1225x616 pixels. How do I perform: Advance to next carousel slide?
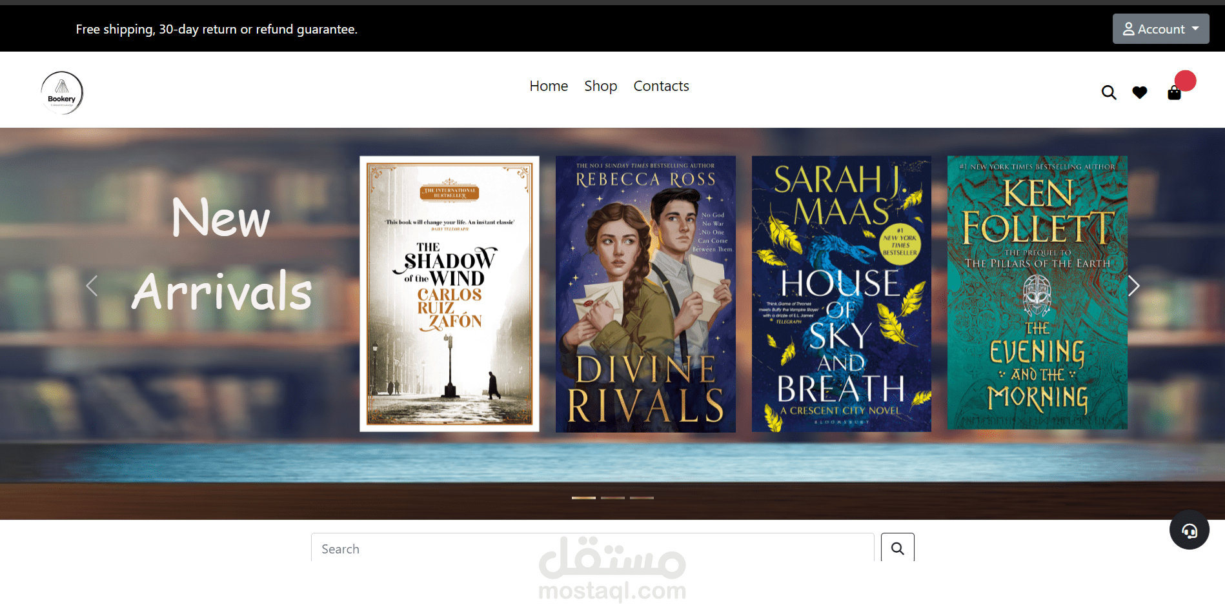coord(1133,286)
